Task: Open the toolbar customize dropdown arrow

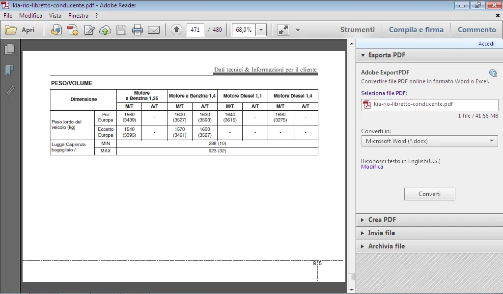Action: pos(298,30)
